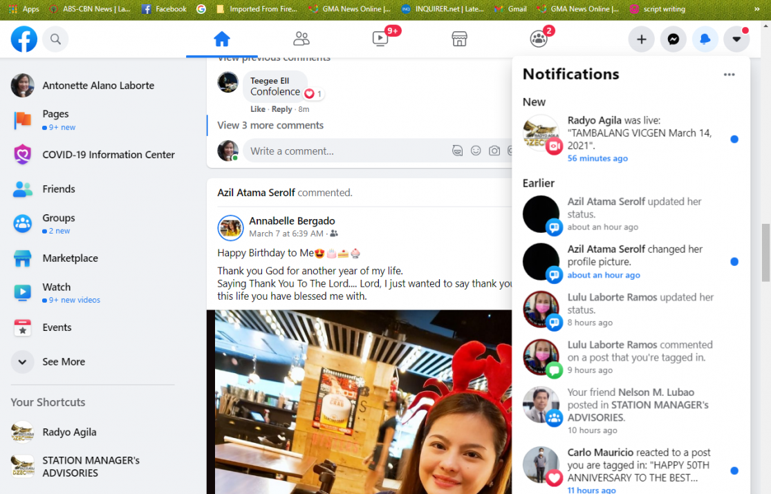Open the Gmail bookmark in bookmarks bar
This screenshot has width=771, height=494.
tap(510, 9)
